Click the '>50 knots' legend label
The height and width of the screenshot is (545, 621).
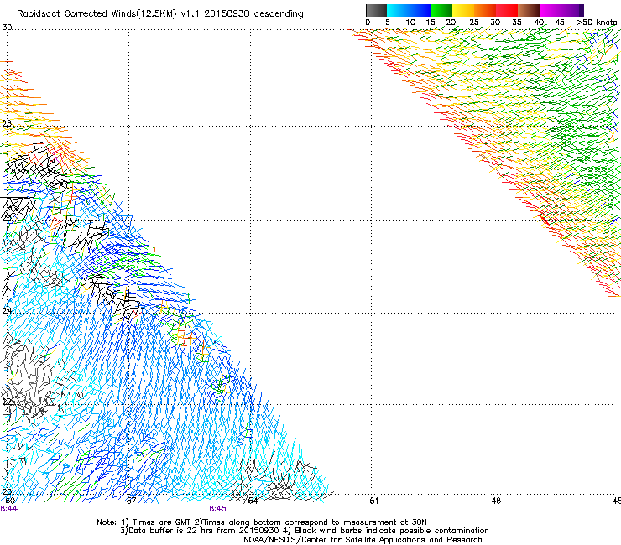click(597, 23)
